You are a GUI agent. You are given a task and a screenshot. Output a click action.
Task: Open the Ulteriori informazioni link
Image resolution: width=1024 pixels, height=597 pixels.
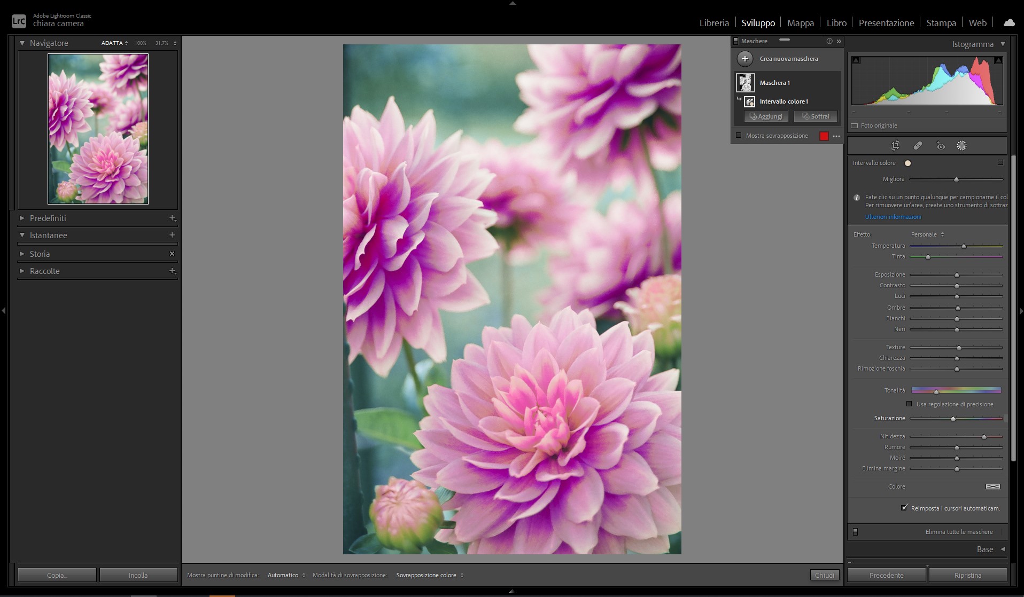(x=893, y=217)
